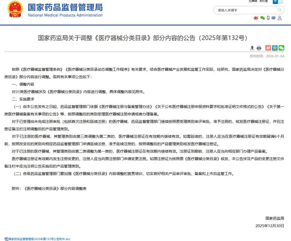Click the search magnifier icon
Image resolution: width=291 pixels, height=241 pixels.
[x=279, y=10]
